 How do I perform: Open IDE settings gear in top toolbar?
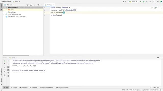pyautogui.click(x=158, y=2)
